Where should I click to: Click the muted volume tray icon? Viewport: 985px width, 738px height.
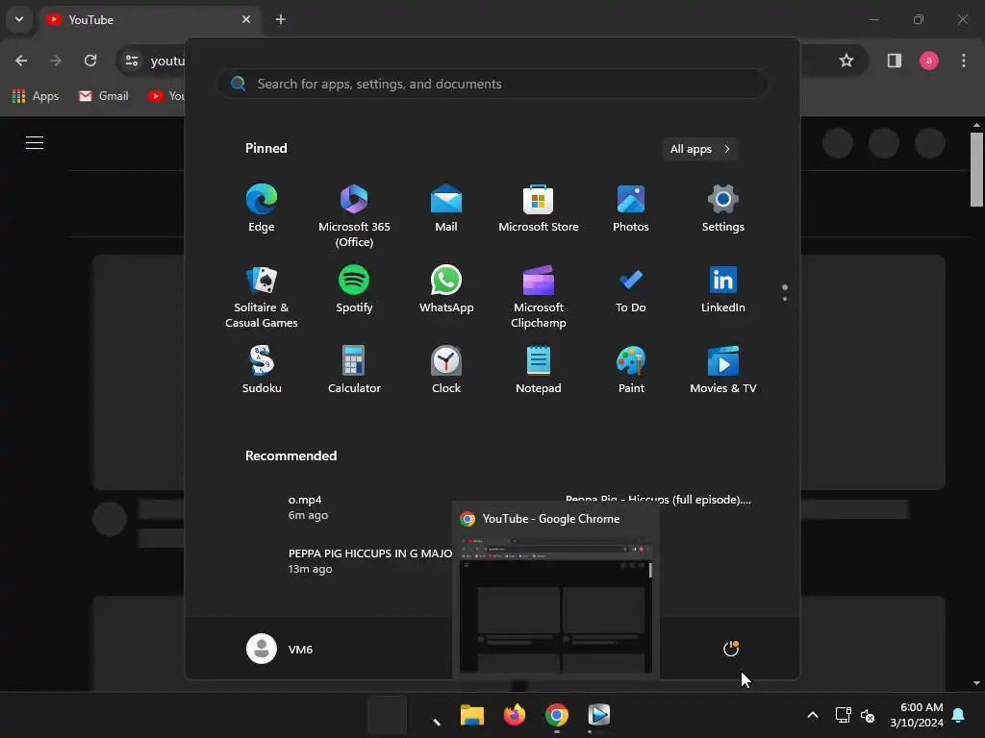pos(868,715)
